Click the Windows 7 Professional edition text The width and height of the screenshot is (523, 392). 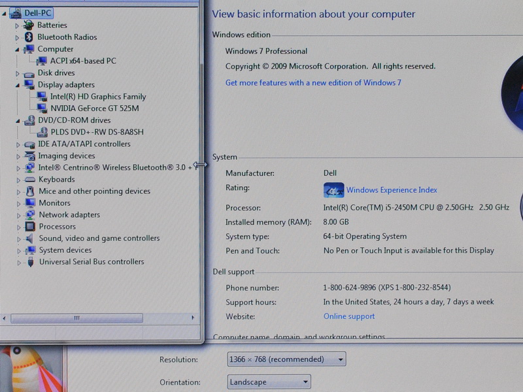[x=266, y=51]
